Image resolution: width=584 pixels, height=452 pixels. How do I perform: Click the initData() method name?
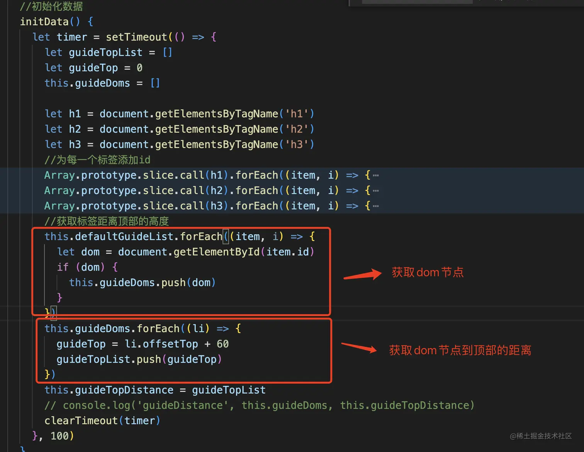50,22
